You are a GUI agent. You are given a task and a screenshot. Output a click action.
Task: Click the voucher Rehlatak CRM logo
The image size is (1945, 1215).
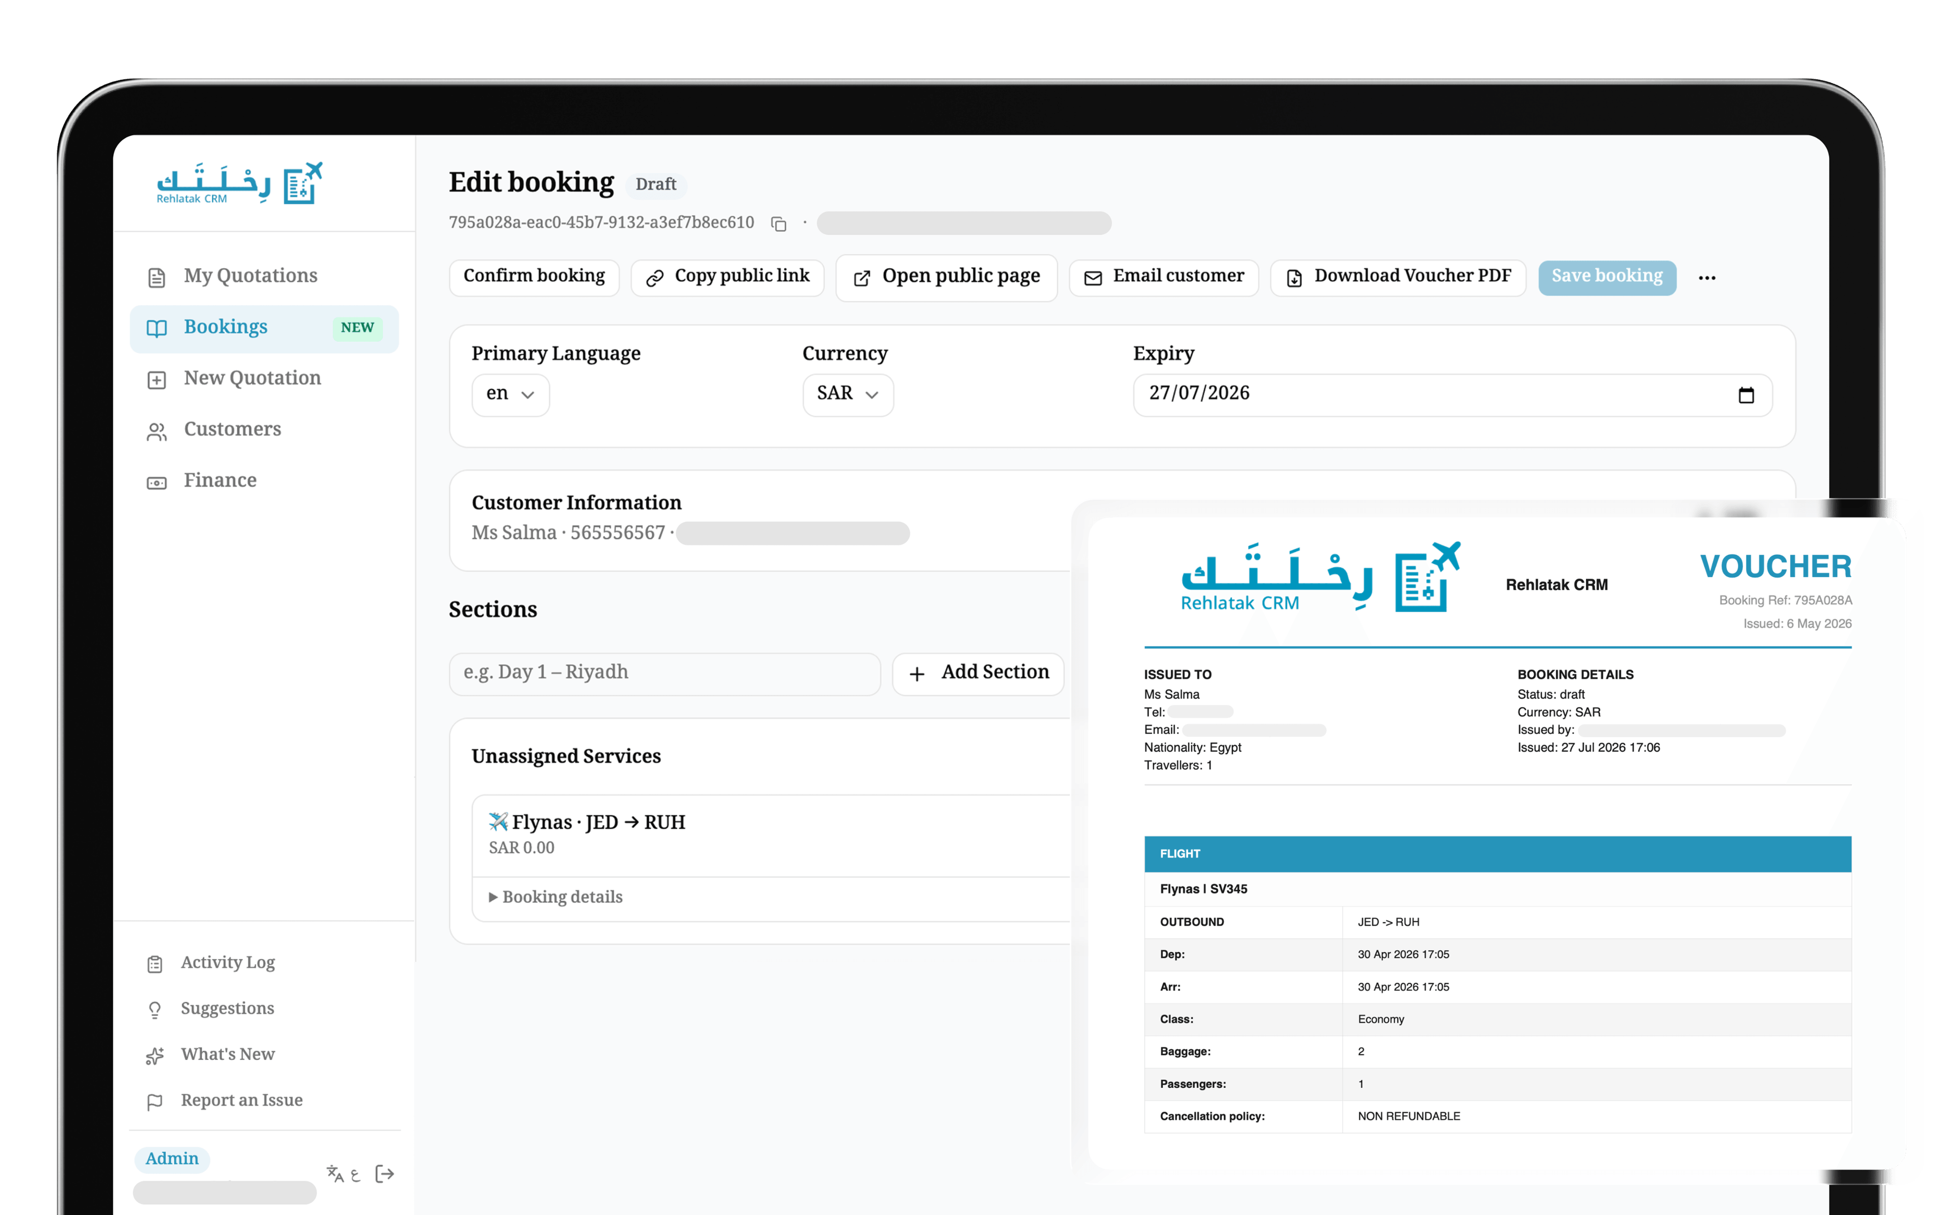(1319, 576)
